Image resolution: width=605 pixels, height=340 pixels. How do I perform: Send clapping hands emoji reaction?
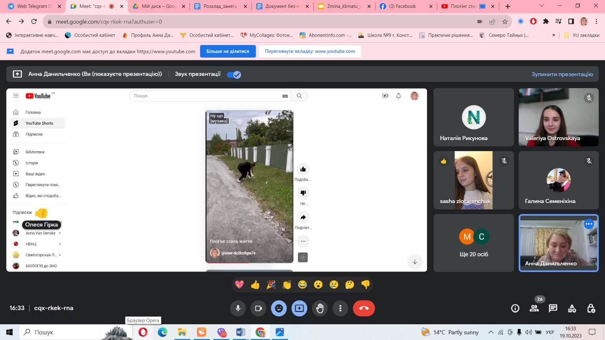click(287, 285)
